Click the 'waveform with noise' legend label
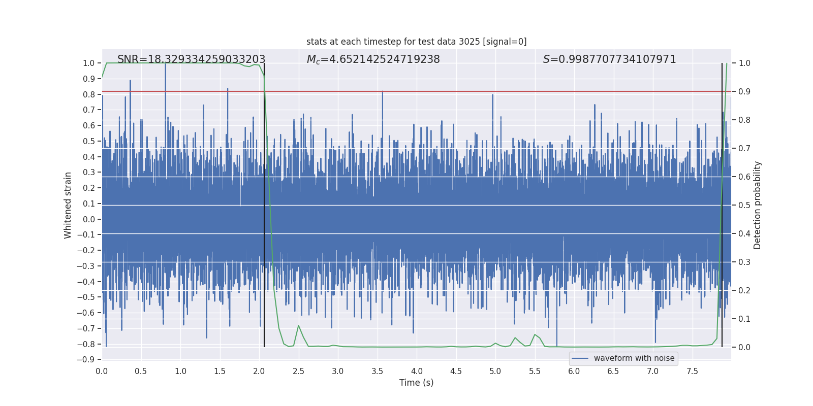 coord(634,358)
